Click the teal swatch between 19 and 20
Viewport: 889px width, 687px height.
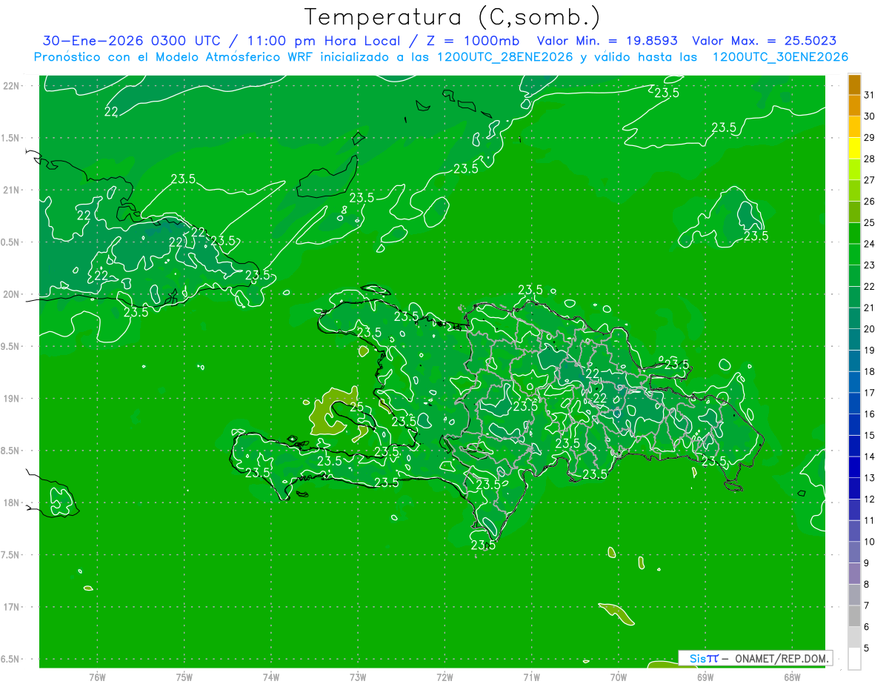[x=854, y=339]
